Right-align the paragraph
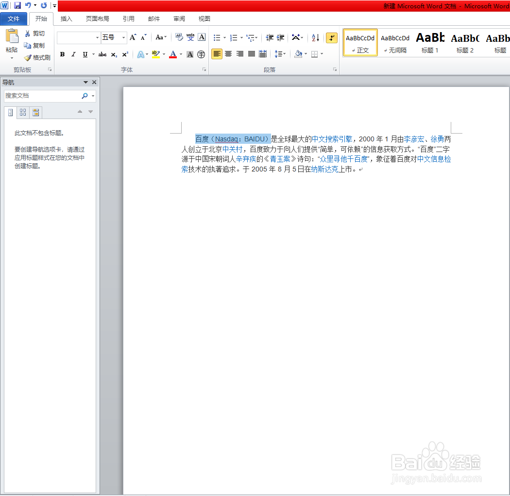Screen dimensions: 510x496 240,54
